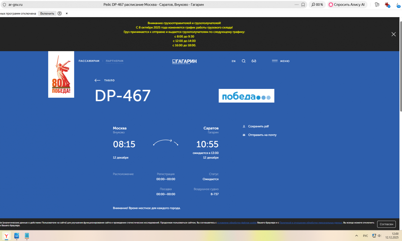This screenshot has width=402, height=241.
Task: Select the ПАРТНЕРАМ tab
Action: [x=114, y=61]
